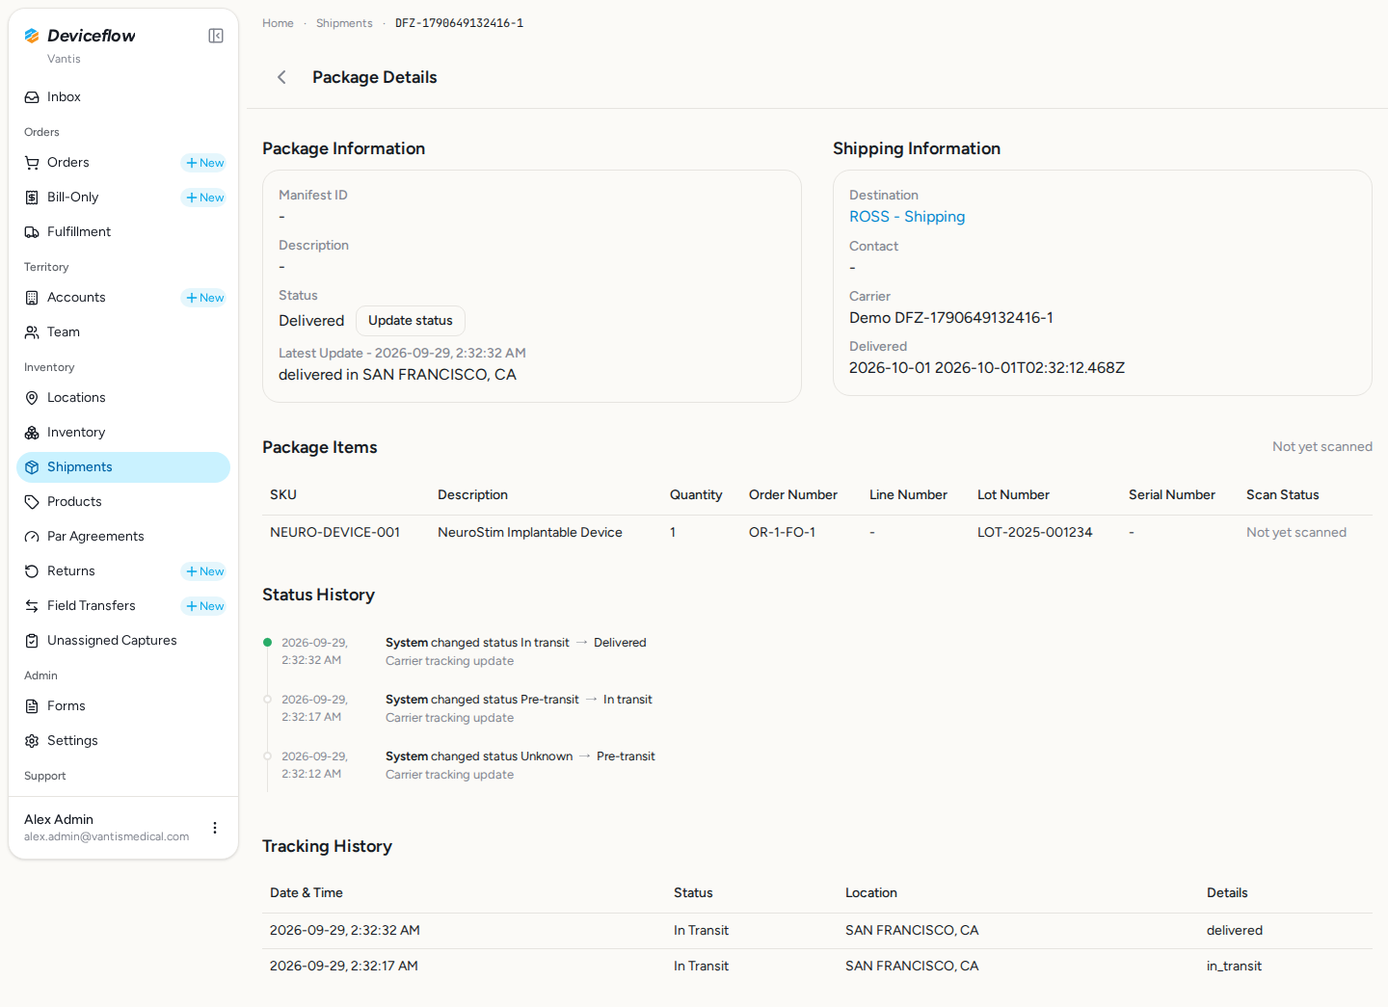
Task: Click the Accounts building icon
Action: point(32,298)
